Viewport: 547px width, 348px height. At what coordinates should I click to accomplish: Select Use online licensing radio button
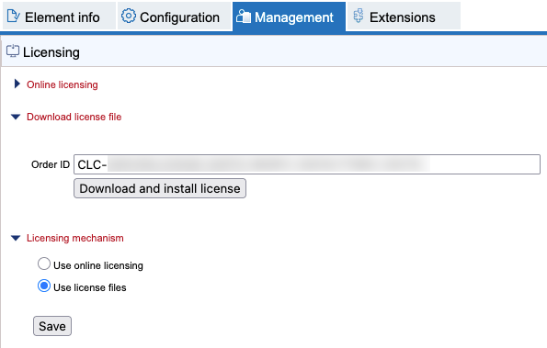[44, 264]
